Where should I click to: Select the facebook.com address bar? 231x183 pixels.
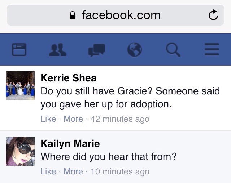[115, 15]
